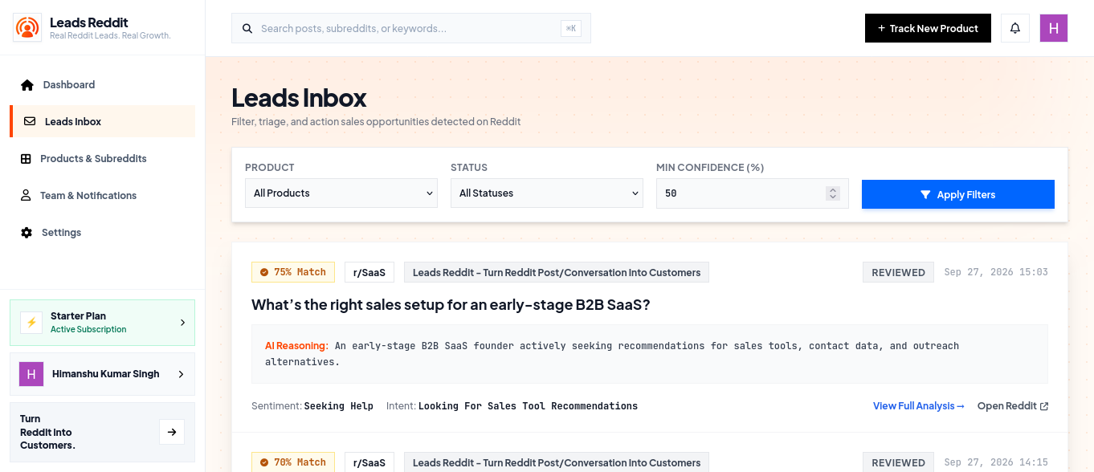Open the Product All Products dropdown
Image resolution: width=1094 pixels, height=472 pixels.
coord(341,193)
